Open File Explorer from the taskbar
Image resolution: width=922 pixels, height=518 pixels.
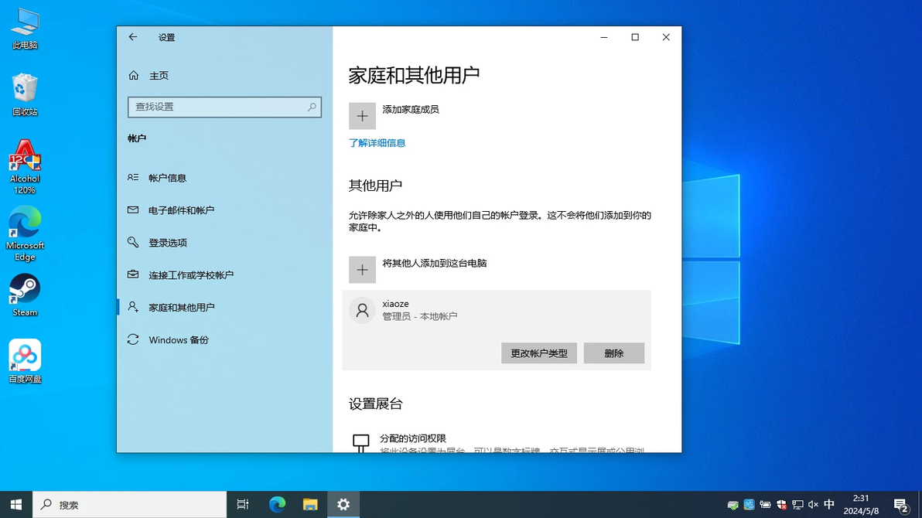(310, 505)
